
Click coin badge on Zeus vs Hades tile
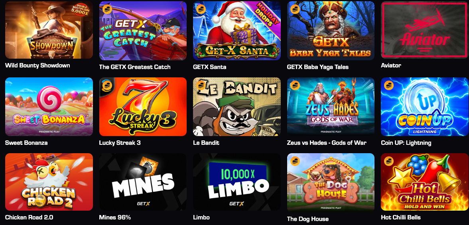coord(295,85)
